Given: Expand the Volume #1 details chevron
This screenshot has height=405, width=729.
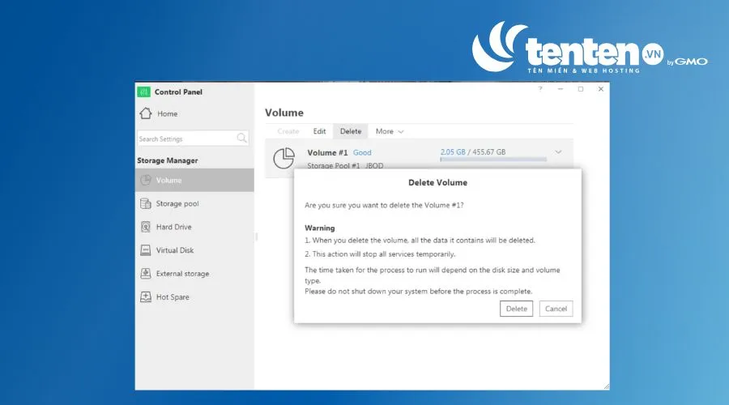Looking at the screenshot, I should (x=558, y=152).
